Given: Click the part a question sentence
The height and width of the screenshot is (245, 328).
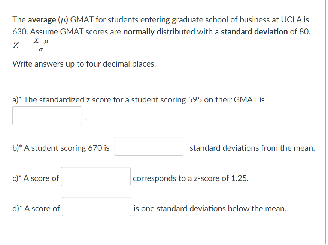Looking at the screenshot, I should point(139,100).
